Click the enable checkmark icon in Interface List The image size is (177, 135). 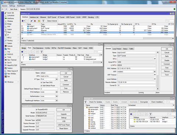click(31, 21)
